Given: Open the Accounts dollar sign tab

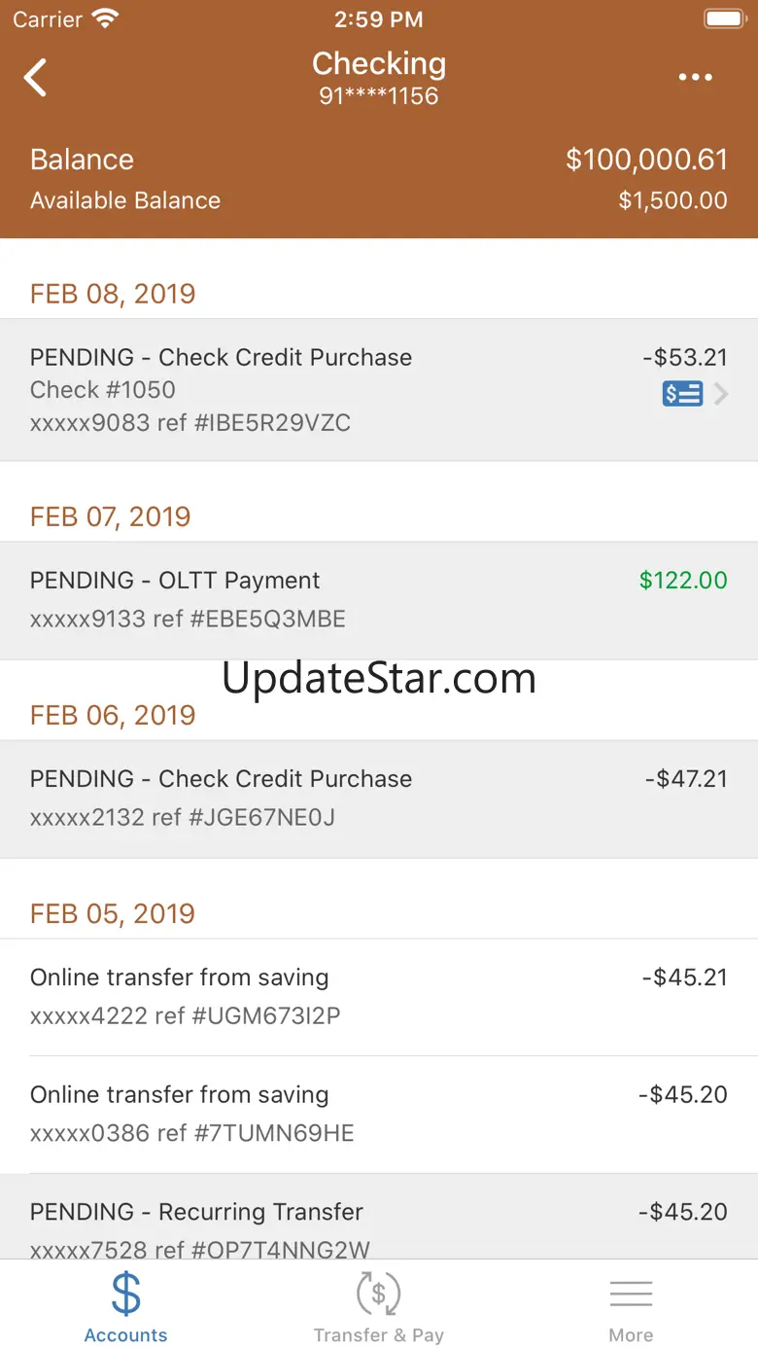Looking at the screenshot, I should (126, 1306).
